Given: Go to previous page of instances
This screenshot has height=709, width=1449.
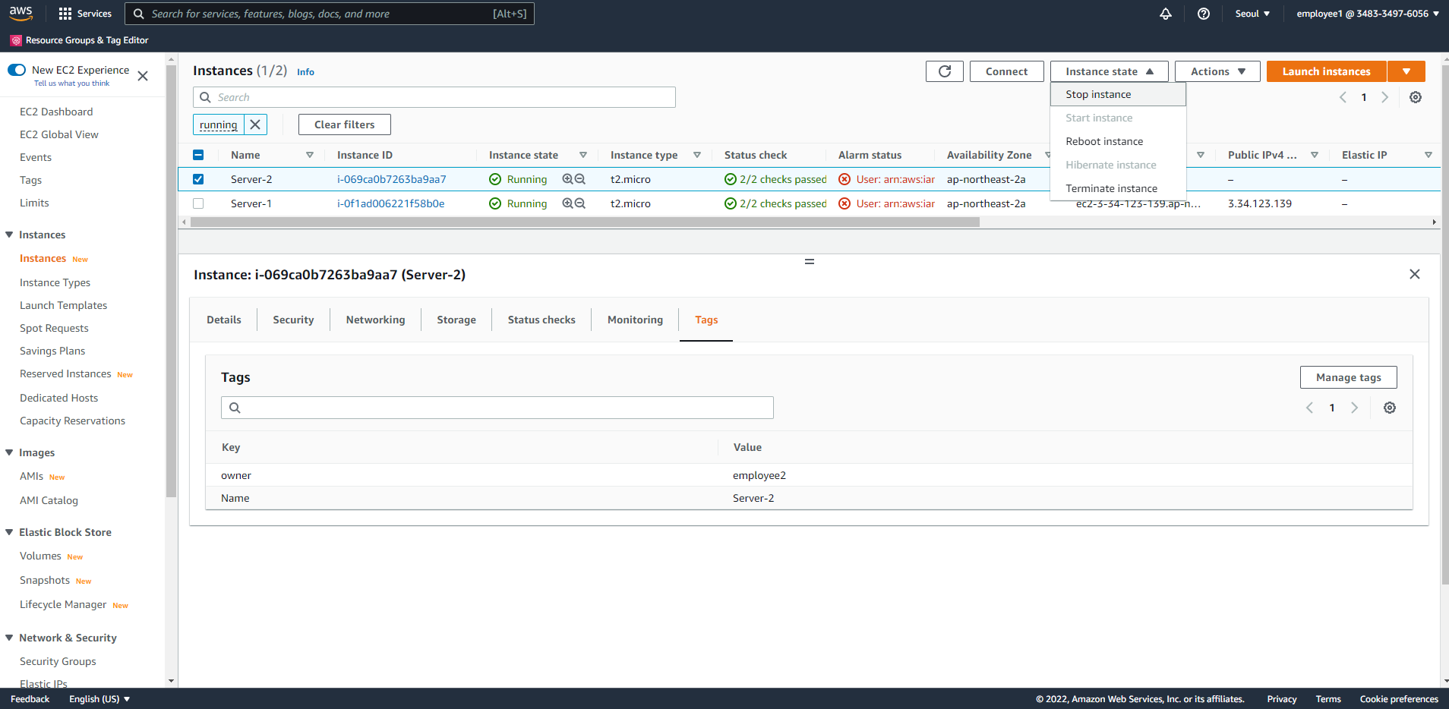Looking at the screenshot, I should (1343, 97).
